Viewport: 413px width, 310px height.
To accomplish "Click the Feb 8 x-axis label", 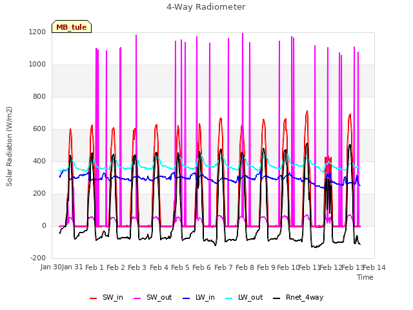I will [x=245, y=267].
